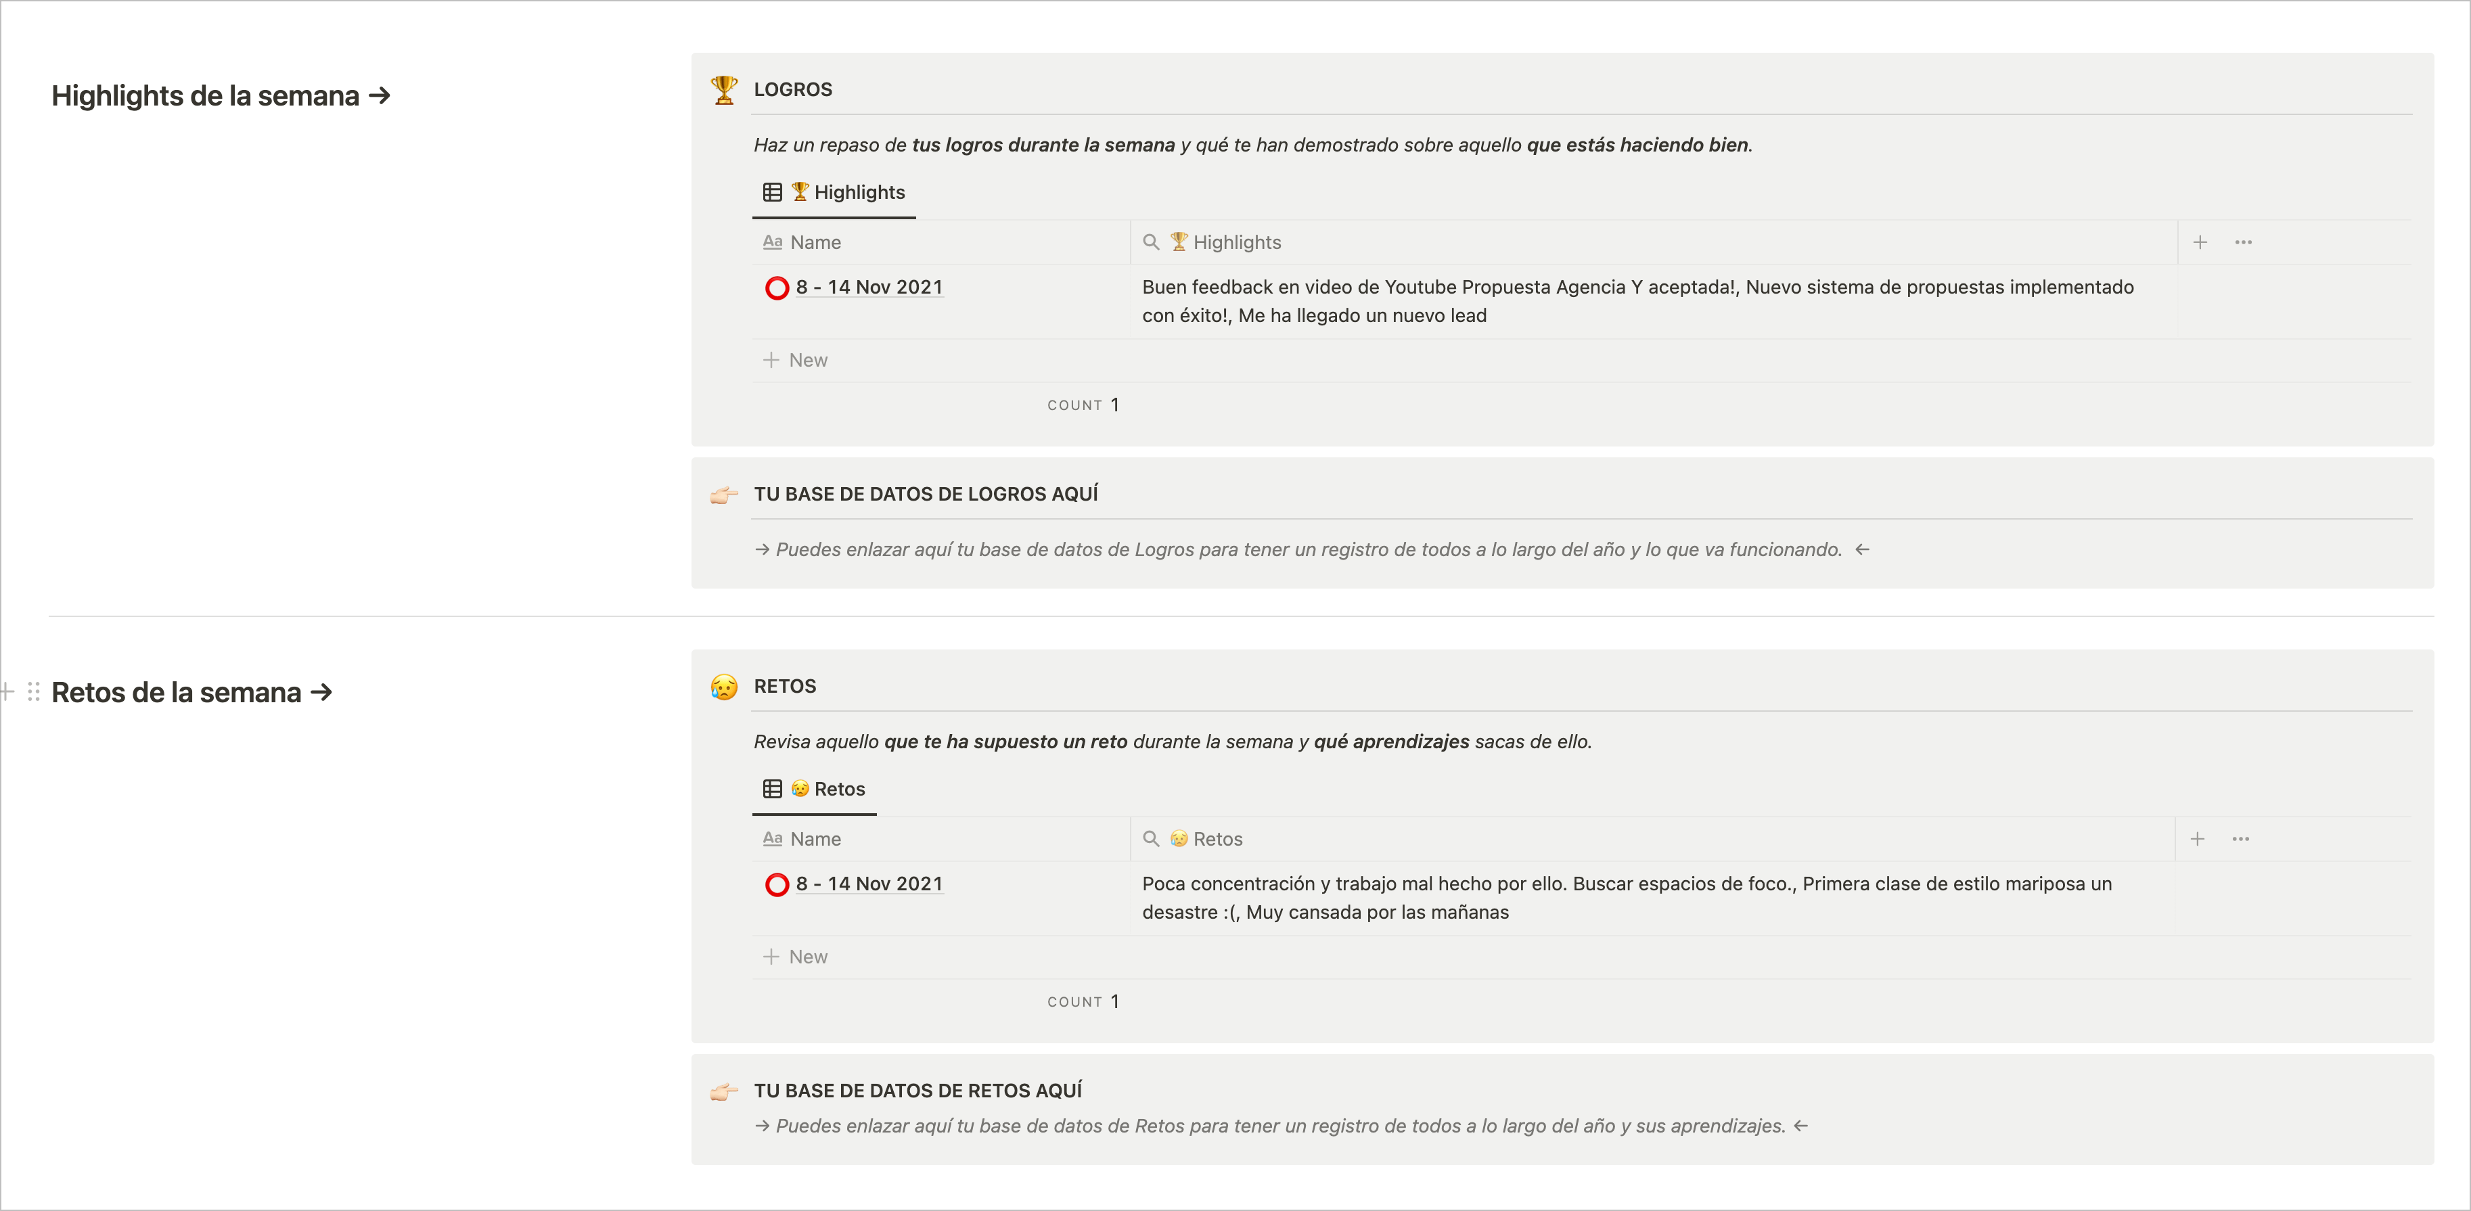Open the 8 - 14 Nov 2021 page in Retos
This screenshot has height=1211, width=2471.
tap(869, 884)
